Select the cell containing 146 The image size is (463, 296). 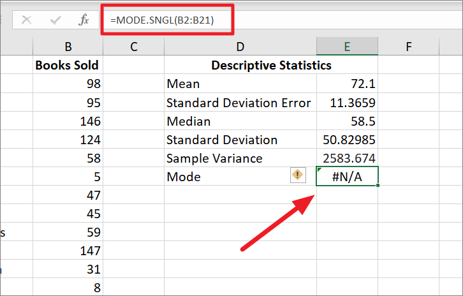tap(68, 121)
